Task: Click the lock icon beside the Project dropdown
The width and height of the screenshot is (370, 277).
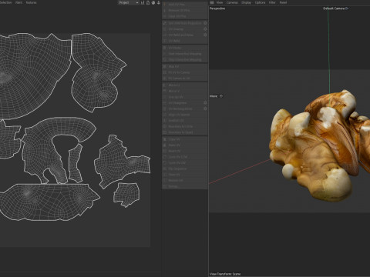Action: click(x=148, y=2)
